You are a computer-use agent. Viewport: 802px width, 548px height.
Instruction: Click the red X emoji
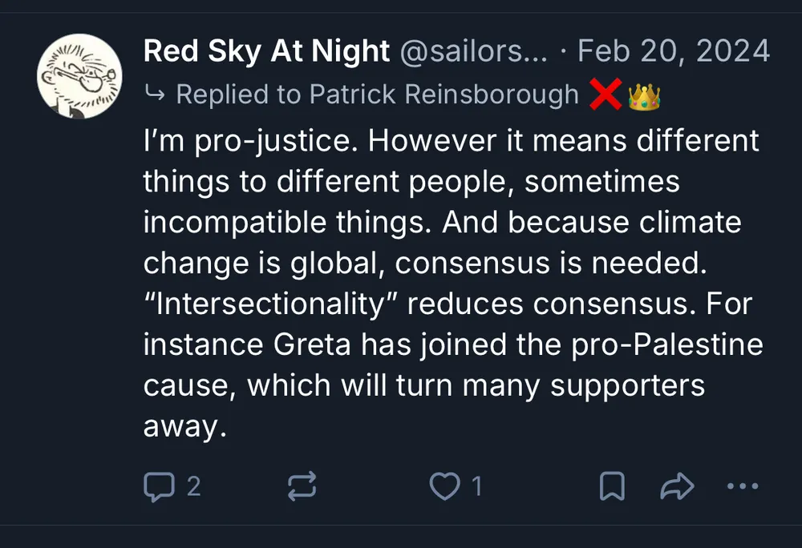click(605, 95)
